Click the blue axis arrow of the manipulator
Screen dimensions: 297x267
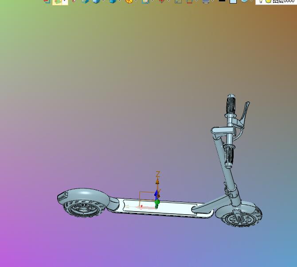(x=156, y=194)
